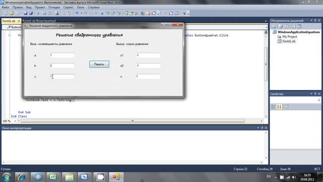323x182 pixels.
Task: Open the Properties panel window position menu
Action: coord(311,94)
